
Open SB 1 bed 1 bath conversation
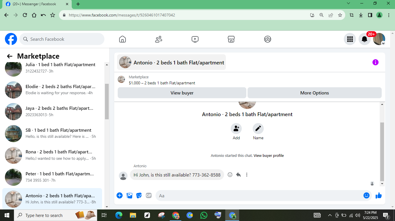pyautogui.click(x=52, y=133)
